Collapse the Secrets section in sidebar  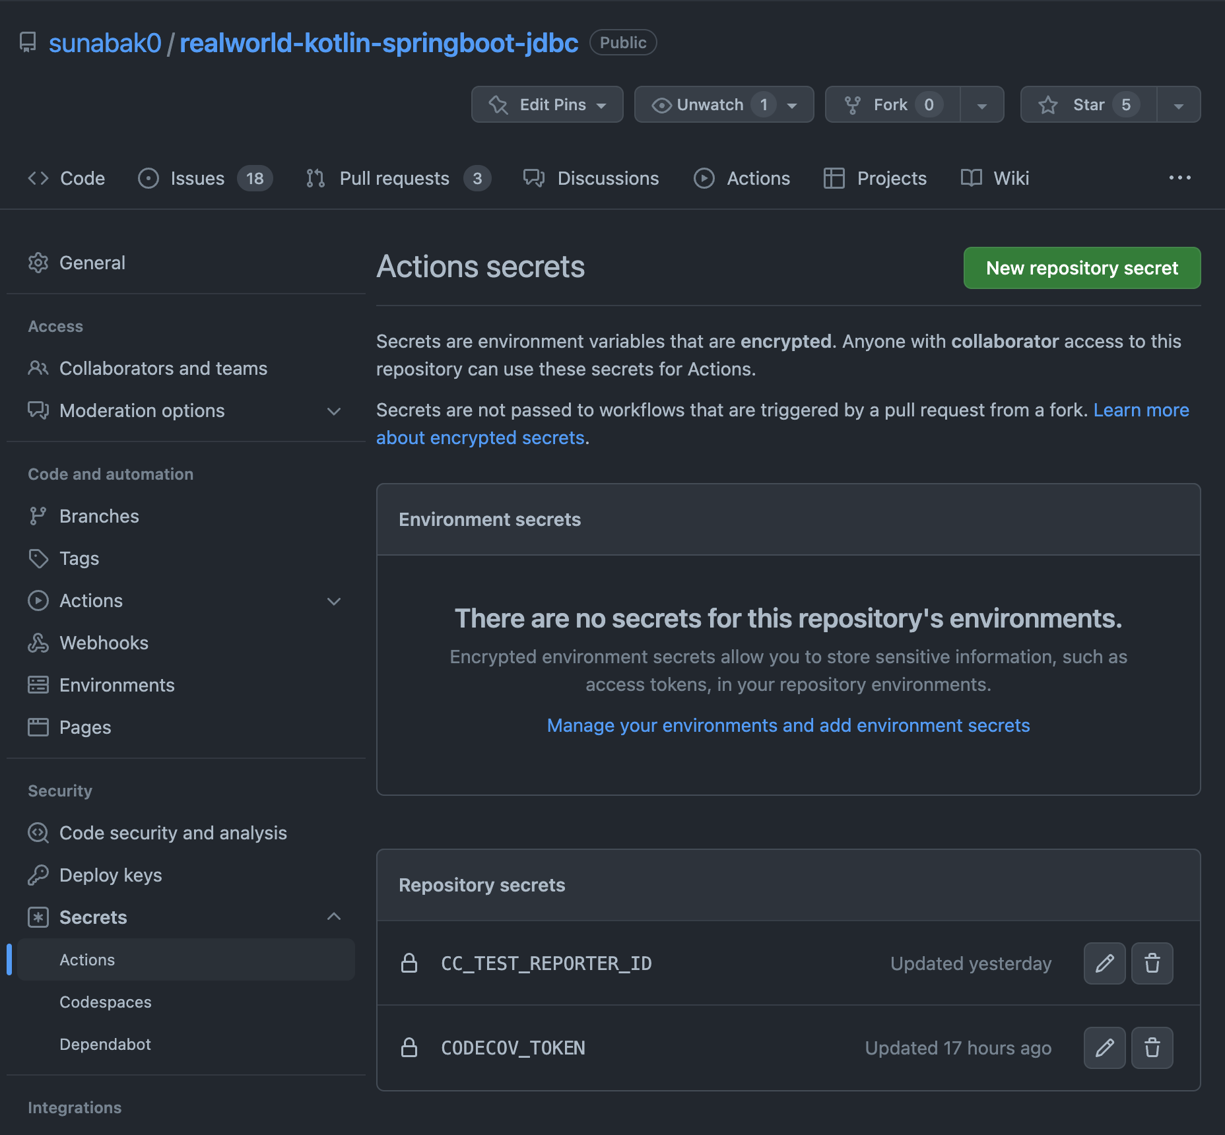334,917
